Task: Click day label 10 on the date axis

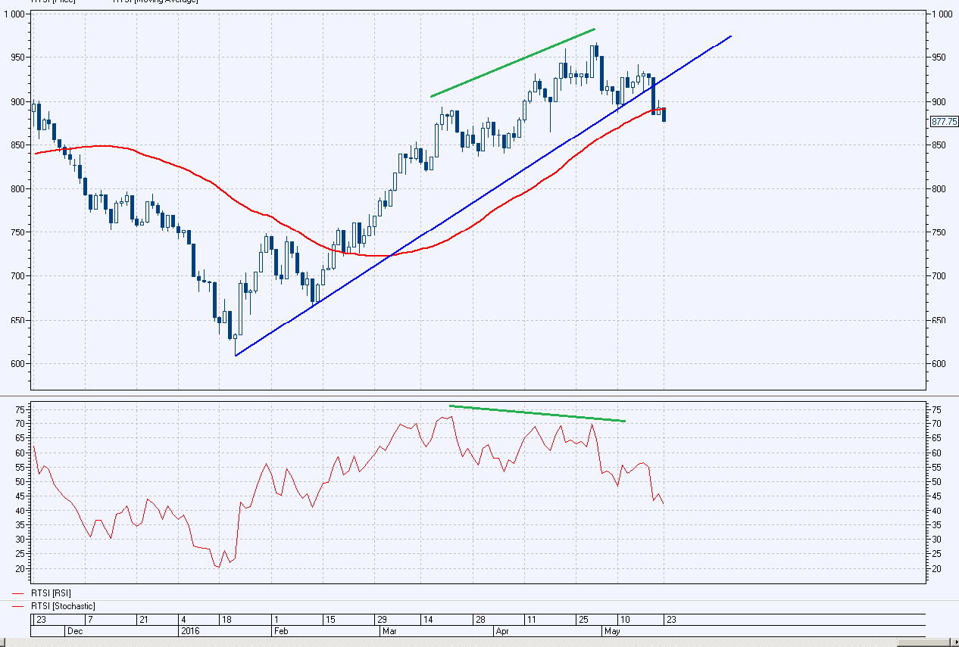Action: click(626, 620)
